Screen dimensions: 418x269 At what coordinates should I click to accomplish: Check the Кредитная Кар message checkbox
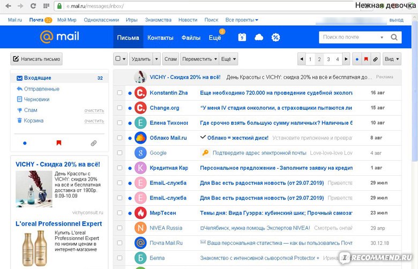coord(120,168)
